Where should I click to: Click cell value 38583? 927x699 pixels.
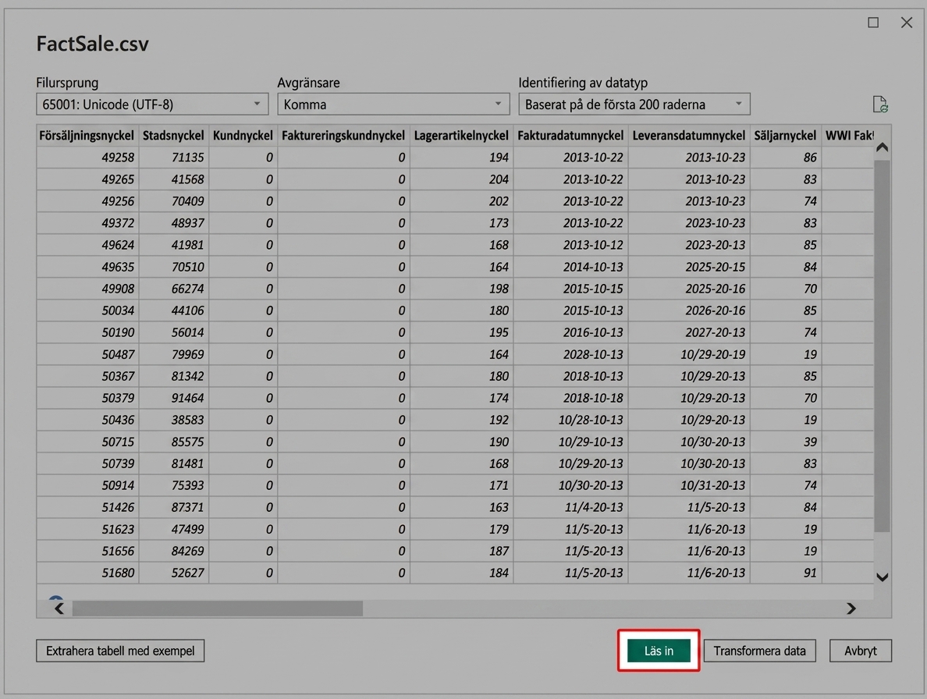pos(188,420)
